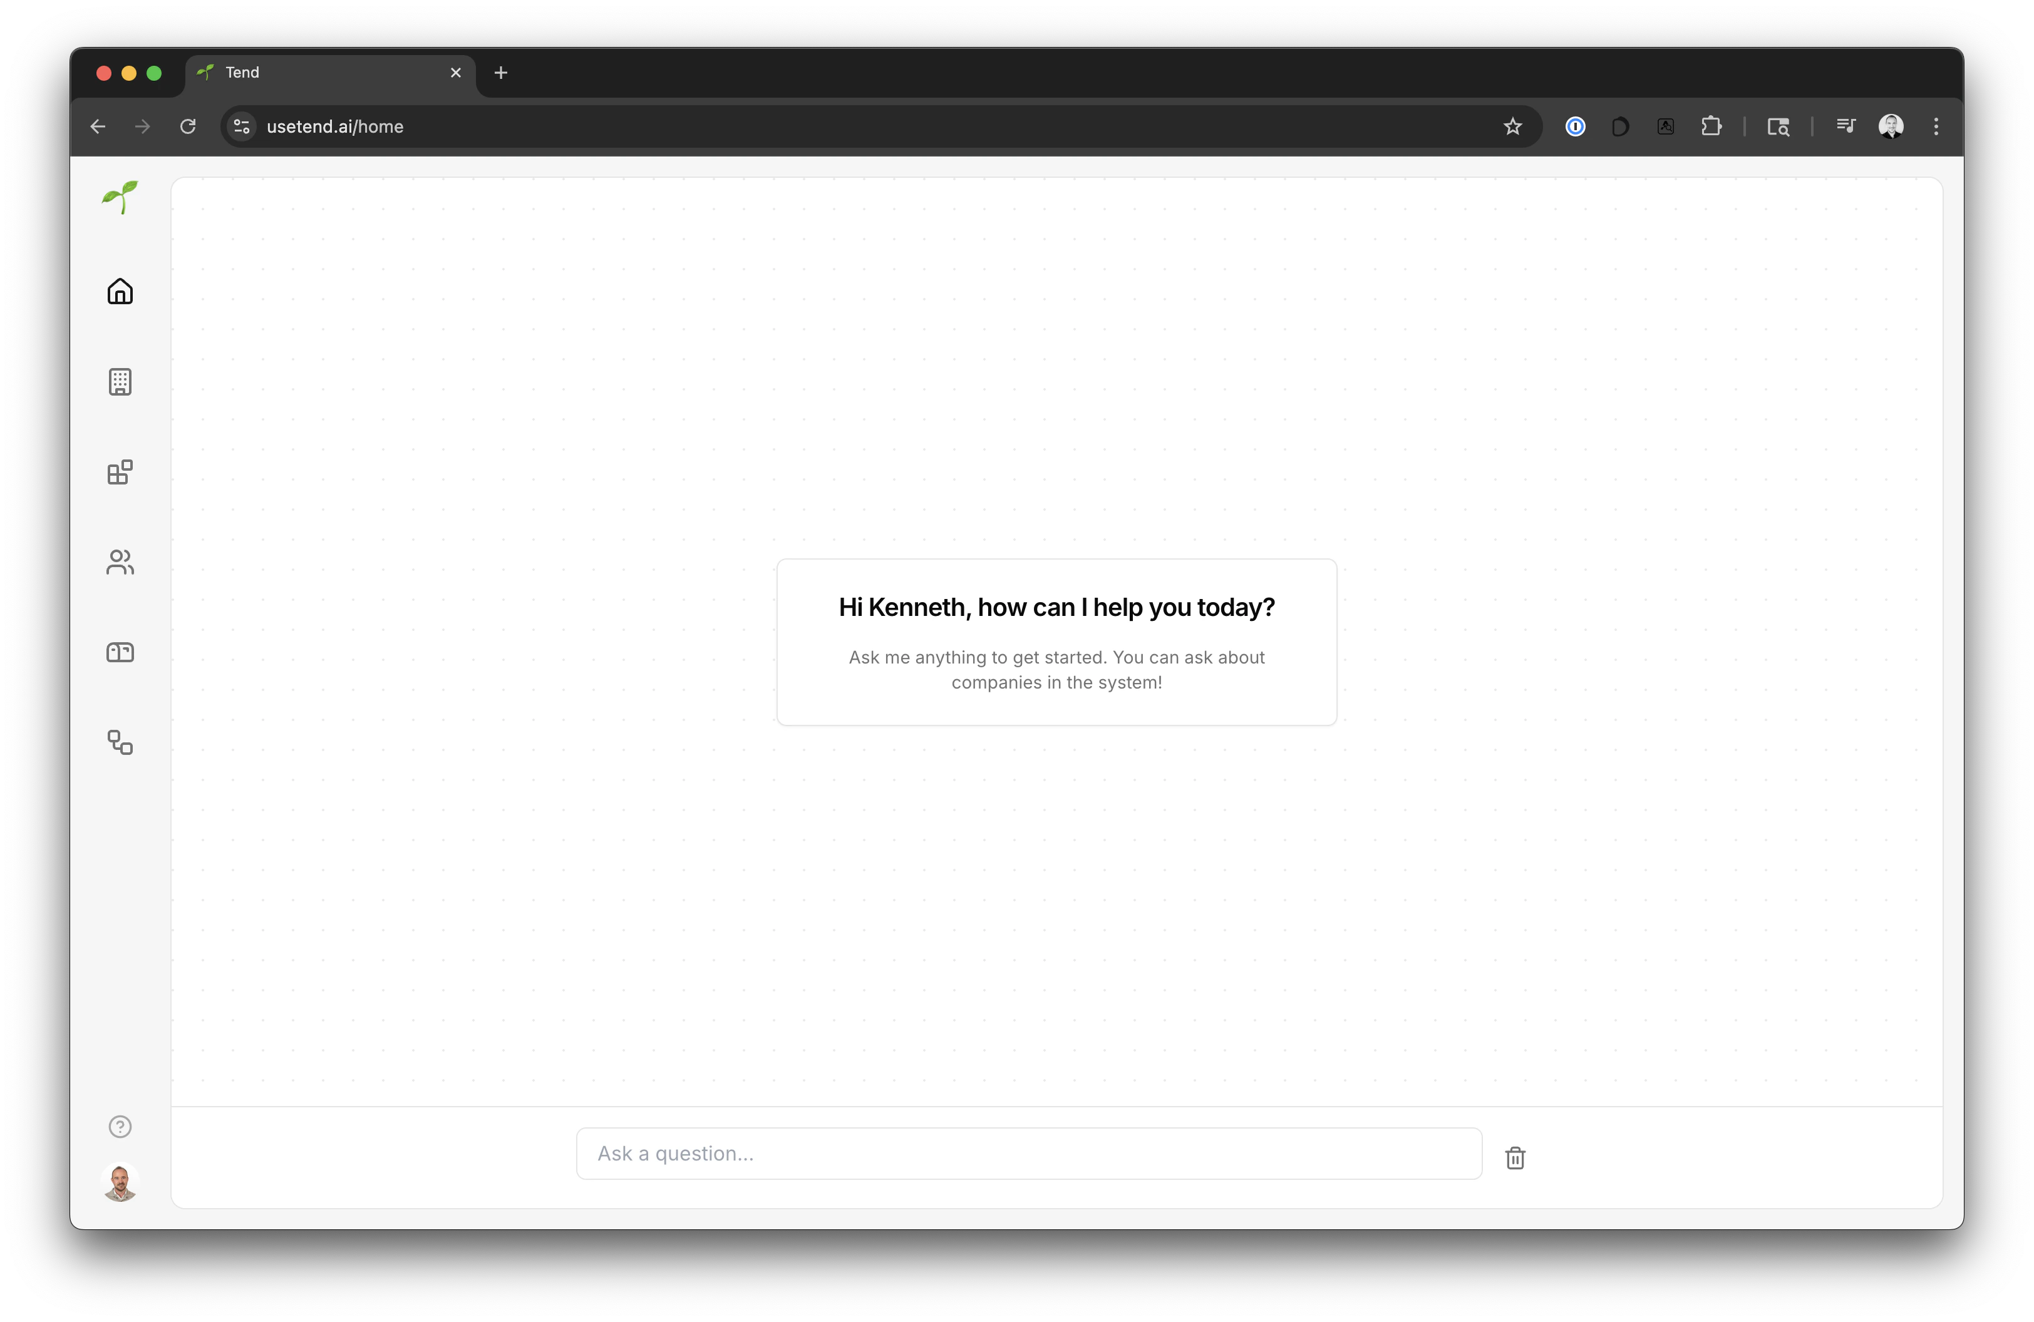Image resolution: width=2034 pixels, height=1322 pixels.
Task: Toggle the bookmark star for this page
Action: click(x=1513, y=126)
